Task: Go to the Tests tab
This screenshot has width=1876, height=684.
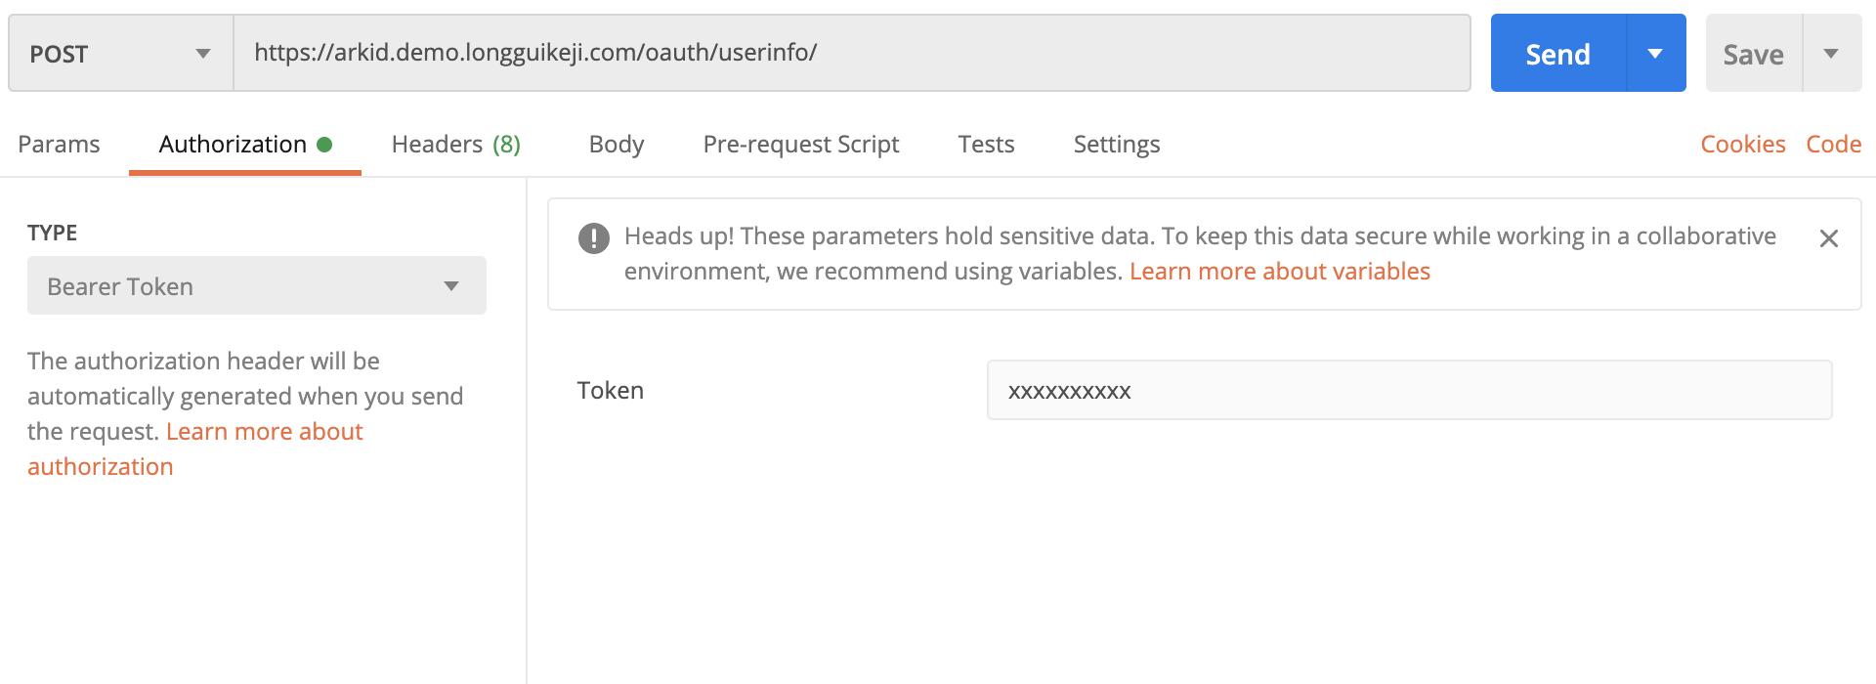Action: 986,145
